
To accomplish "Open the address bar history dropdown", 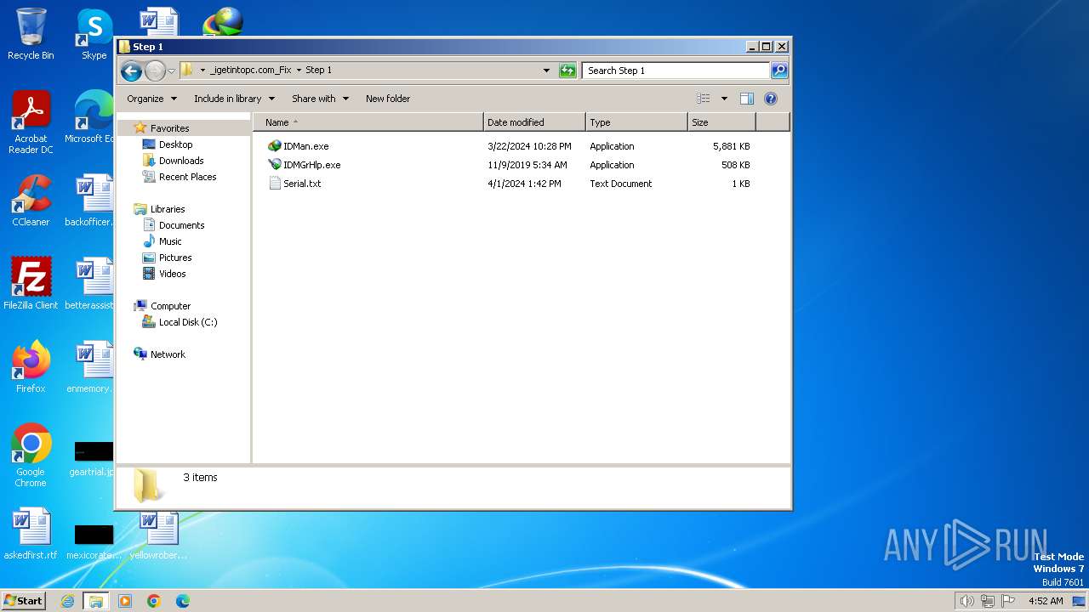I will [546, 71].
